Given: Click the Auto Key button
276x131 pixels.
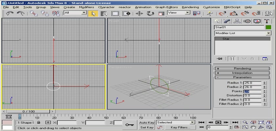Looking at the screenshot, I should [x=147, y=122].
